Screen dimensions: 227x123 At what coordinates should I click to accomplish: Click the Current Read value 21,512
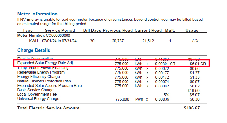148,41
